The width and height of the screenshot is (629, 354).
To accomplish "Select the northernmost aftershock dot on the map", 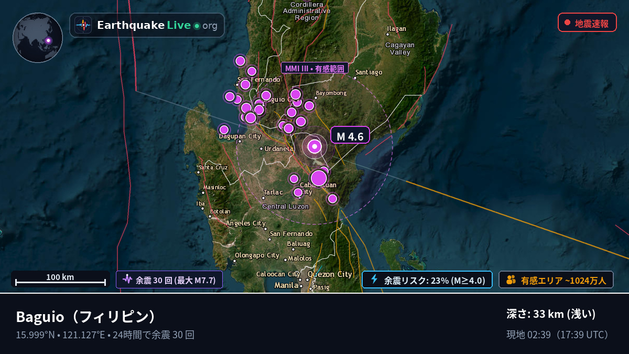I will 240,61.
